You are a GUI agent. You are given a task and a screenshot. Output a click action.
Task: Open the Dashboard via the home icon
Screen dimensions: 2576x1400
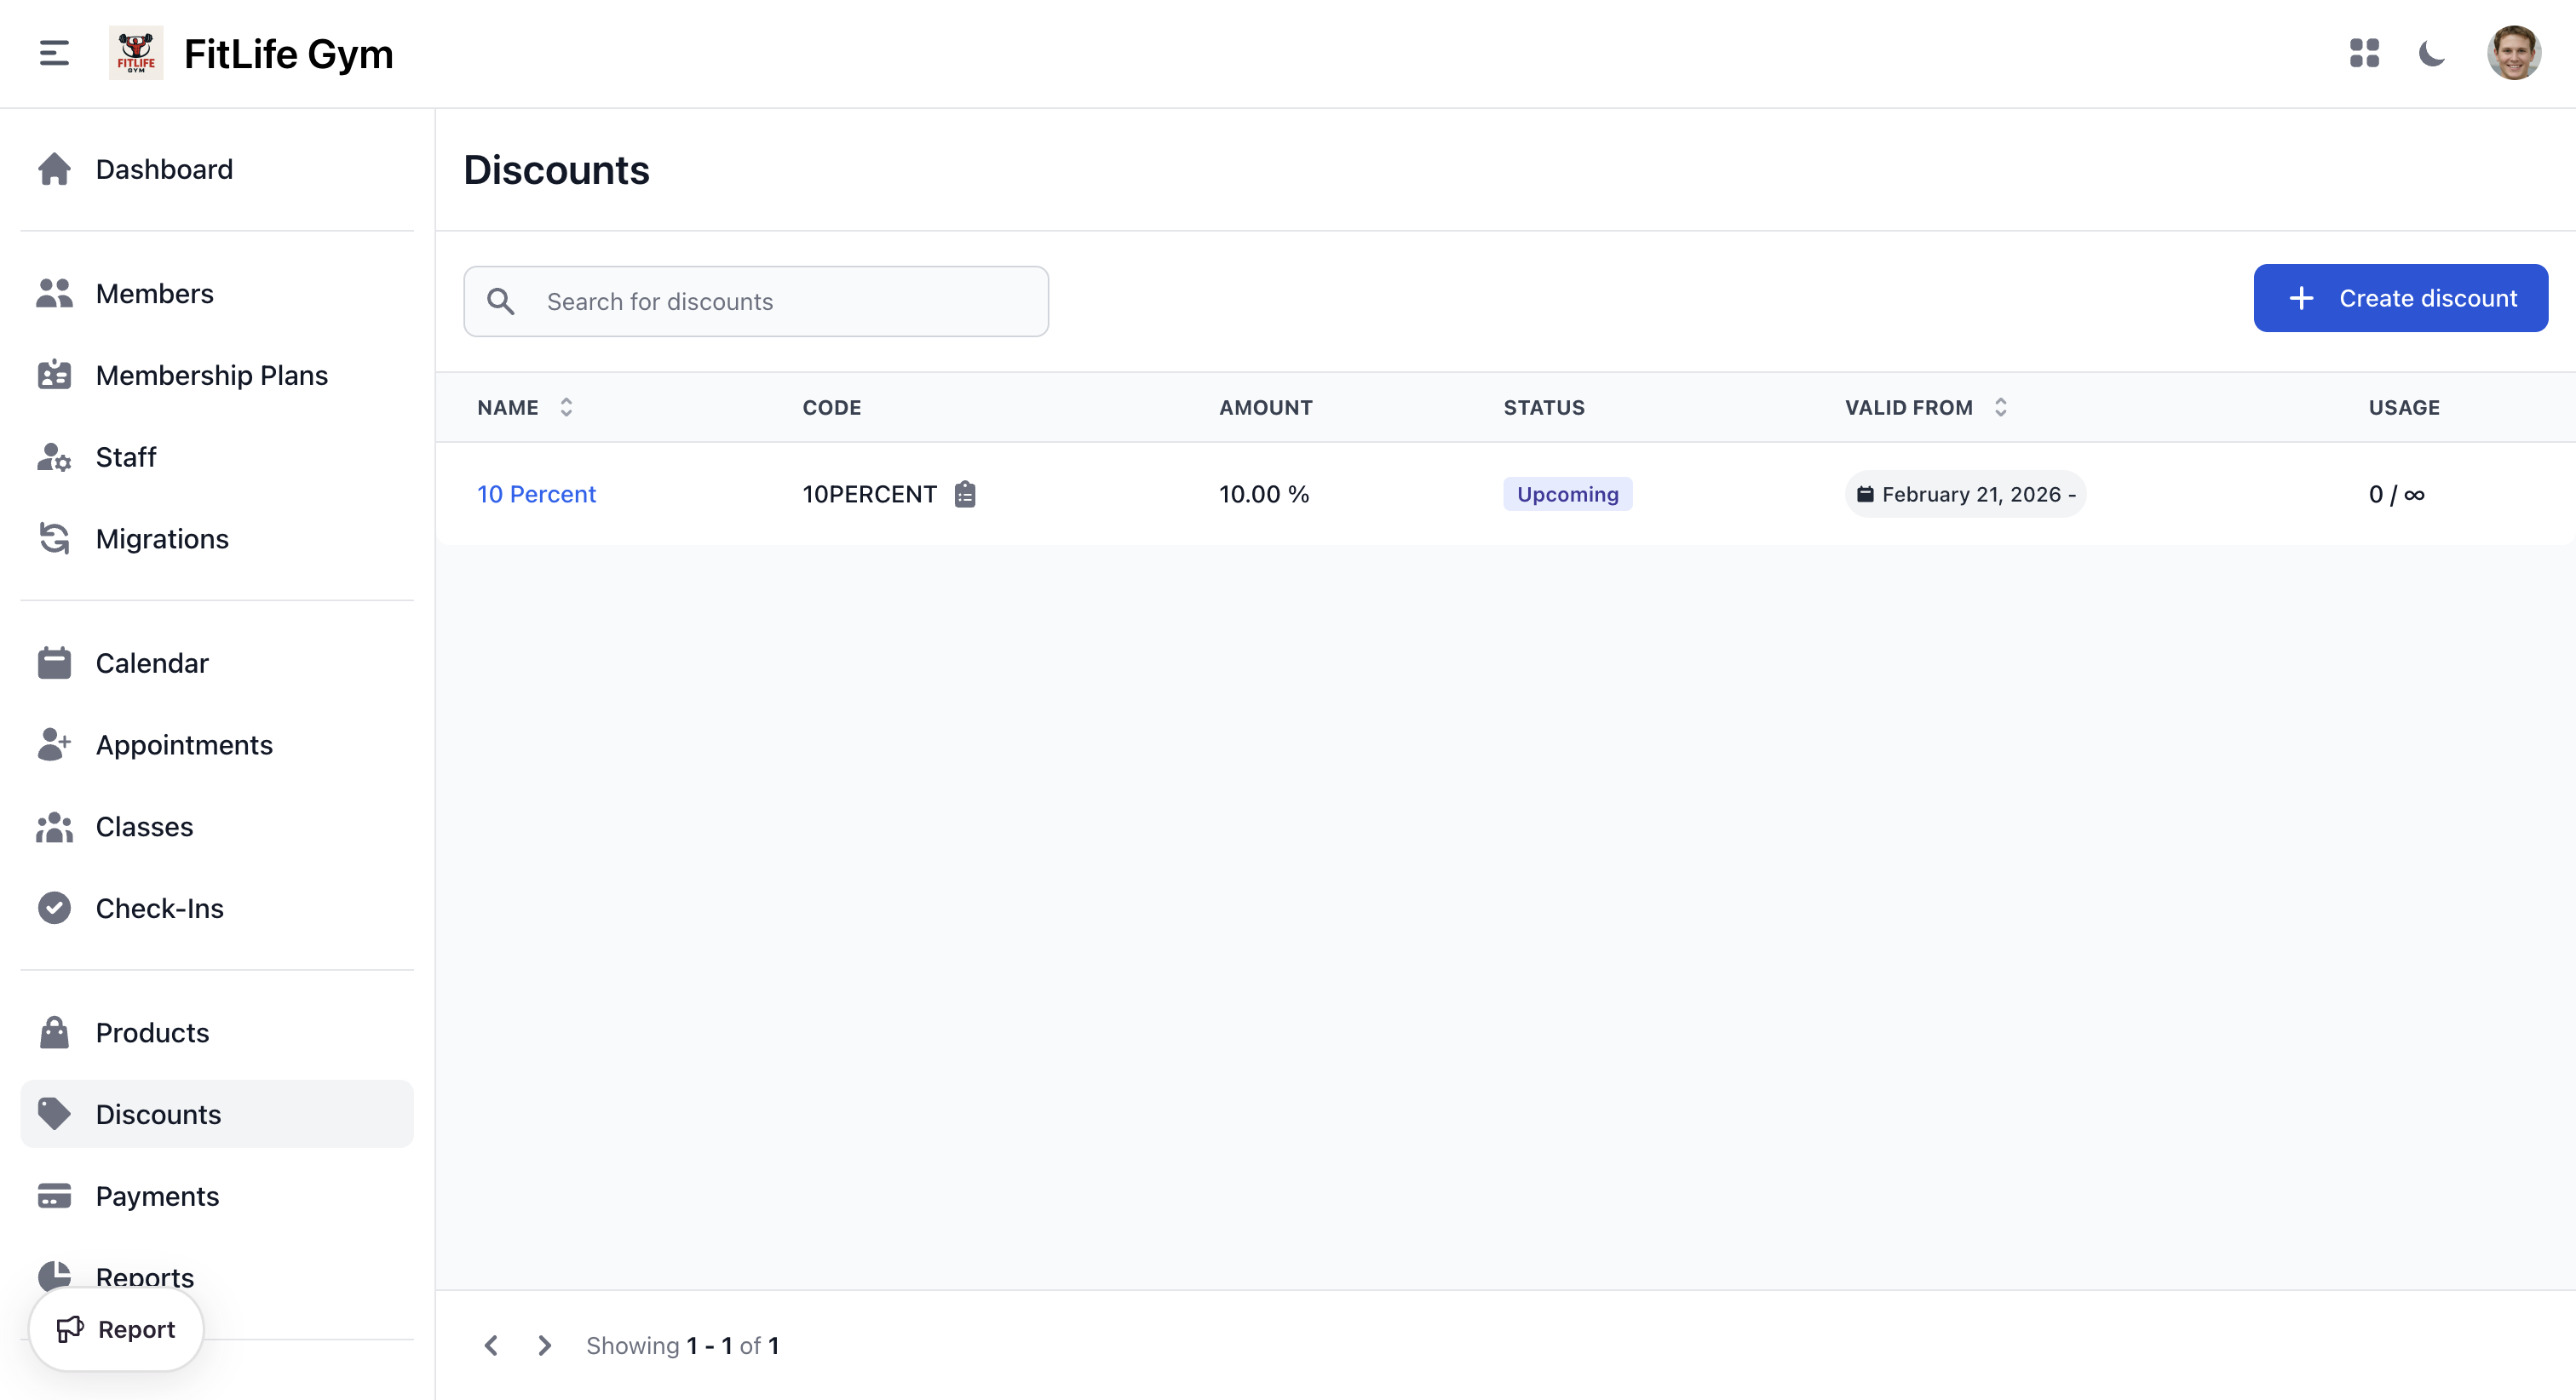tap(54, 168)
